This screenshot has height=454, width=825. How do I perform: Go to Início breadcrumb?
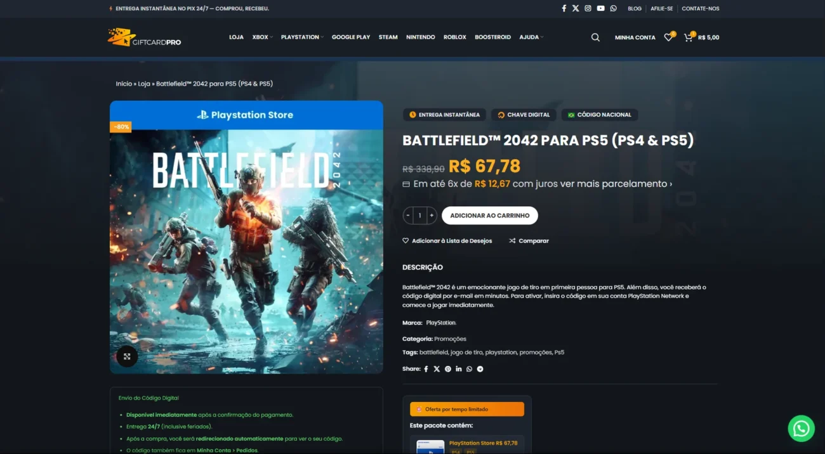coord(124,84)
